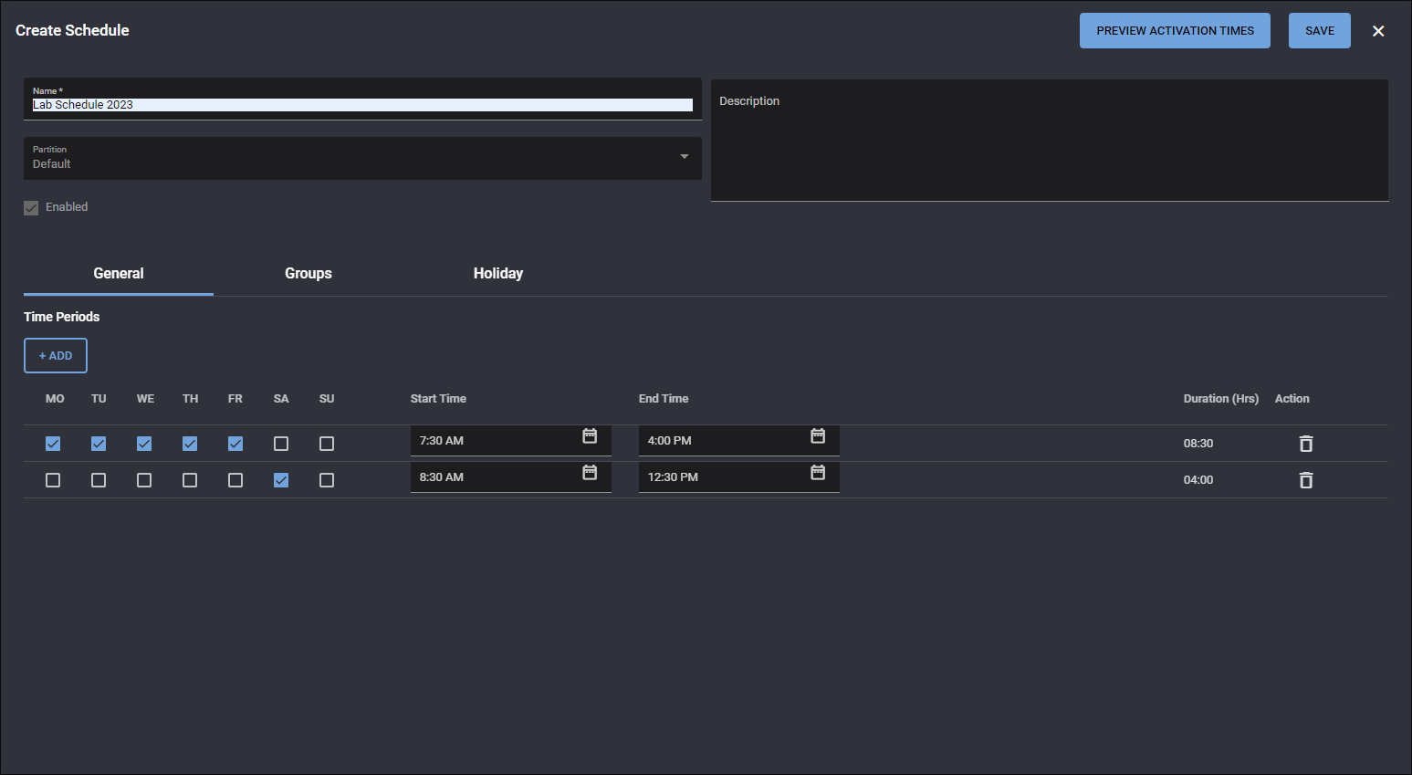Close the Create Schedule dialog
This screenshot has width=1412, height=775.
tap(1378, 31)
